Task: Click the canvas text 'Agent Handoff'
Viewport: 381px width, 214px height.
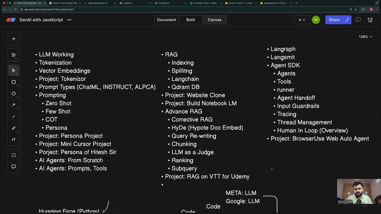Action: pyautogui.click(x=296, y=98)
